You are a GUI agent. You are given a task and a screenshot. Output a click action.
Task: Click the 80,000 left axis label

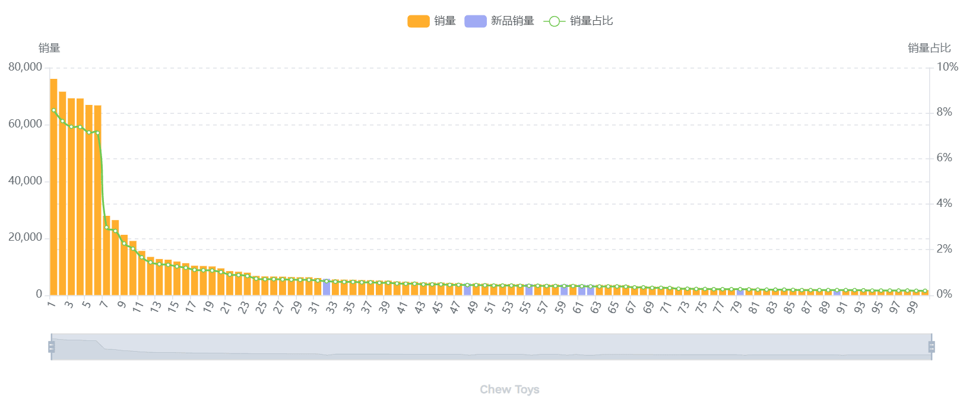pyautogui.click(x=26, y=67)
